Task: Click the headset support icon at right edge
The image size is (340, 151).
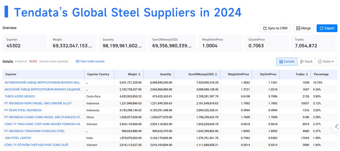Action: click(337, 127)
